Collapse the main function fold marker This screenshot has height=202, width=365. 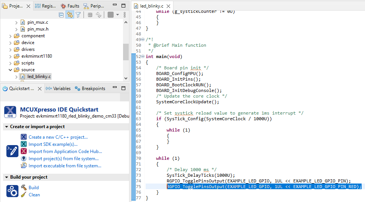click(143, 57)
